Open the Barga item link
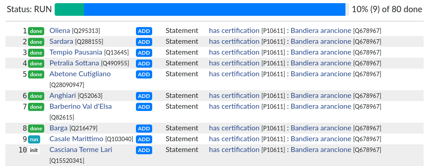This screenshot has height=166, width=429. [x=59, y=128]
